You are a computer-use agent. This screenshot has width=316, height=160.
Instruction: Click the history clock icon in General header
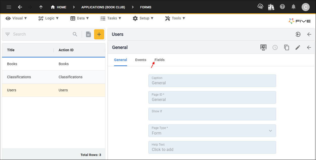275,47
